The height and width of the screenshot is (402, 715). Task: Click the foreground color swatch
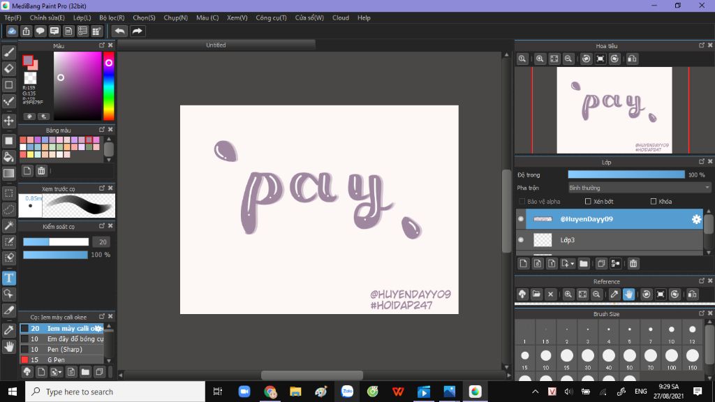click(x=28, y=60)
